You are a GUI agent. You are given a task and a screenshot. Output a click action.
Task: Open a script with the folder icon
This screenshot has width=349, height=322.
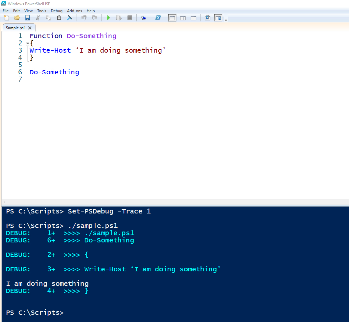pyautogui.click(x=17, y=18)
